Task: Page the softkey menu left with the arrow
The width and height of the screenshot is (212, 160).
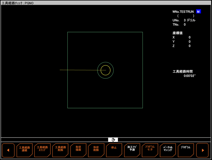Action: pyautogui.click(x=8, y=150)
